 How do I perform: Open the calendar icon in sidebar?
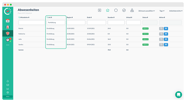point(8,21)
